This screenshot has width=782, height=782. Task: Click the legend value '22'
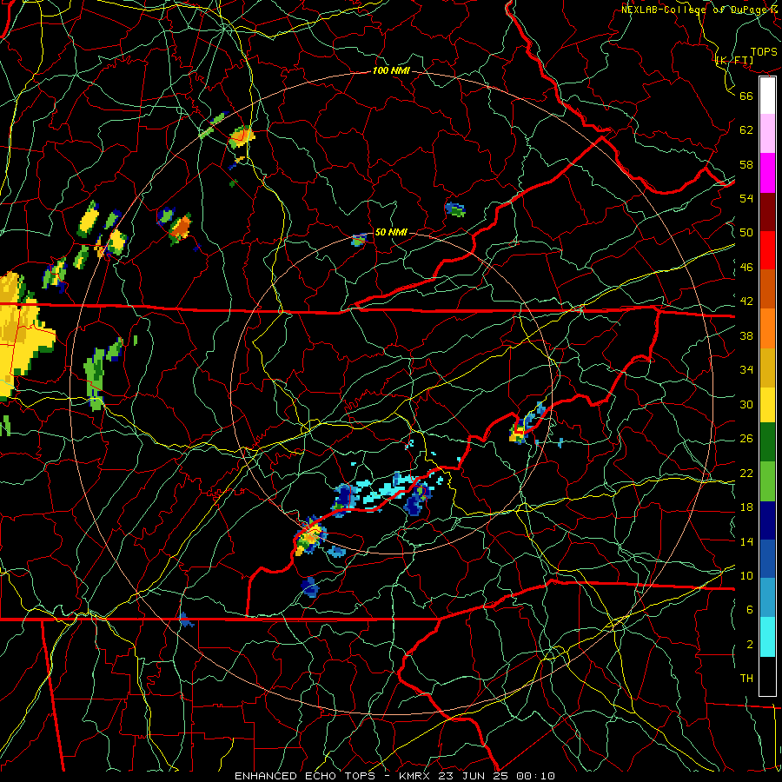tap(746, 473)
